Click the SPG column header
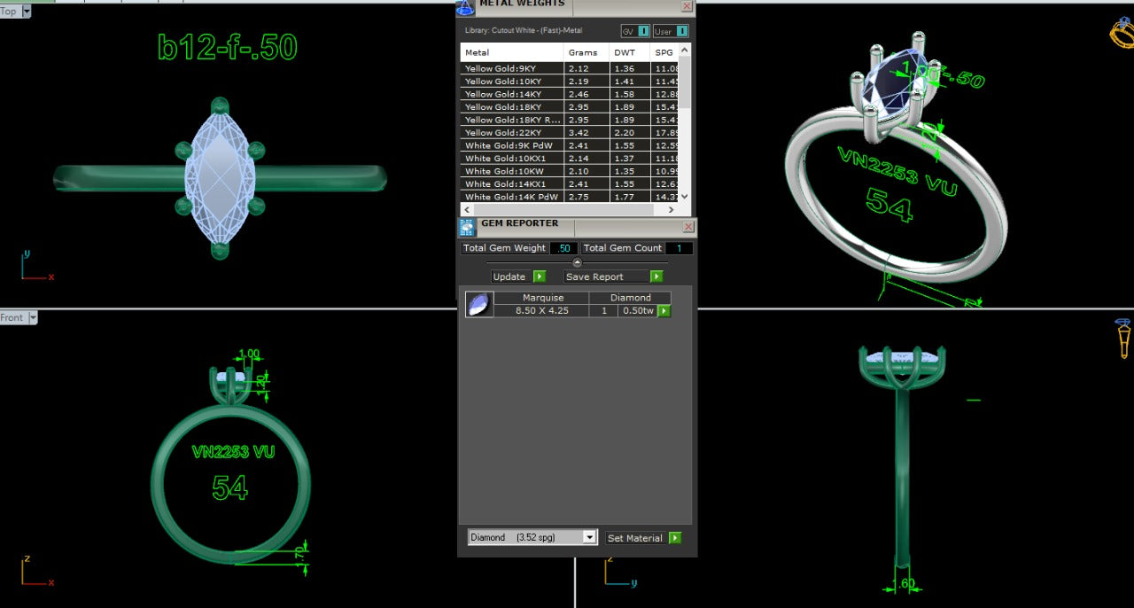Image resolution: width=1134 pixels, height=608 pixels. click(x=664, y=52)
